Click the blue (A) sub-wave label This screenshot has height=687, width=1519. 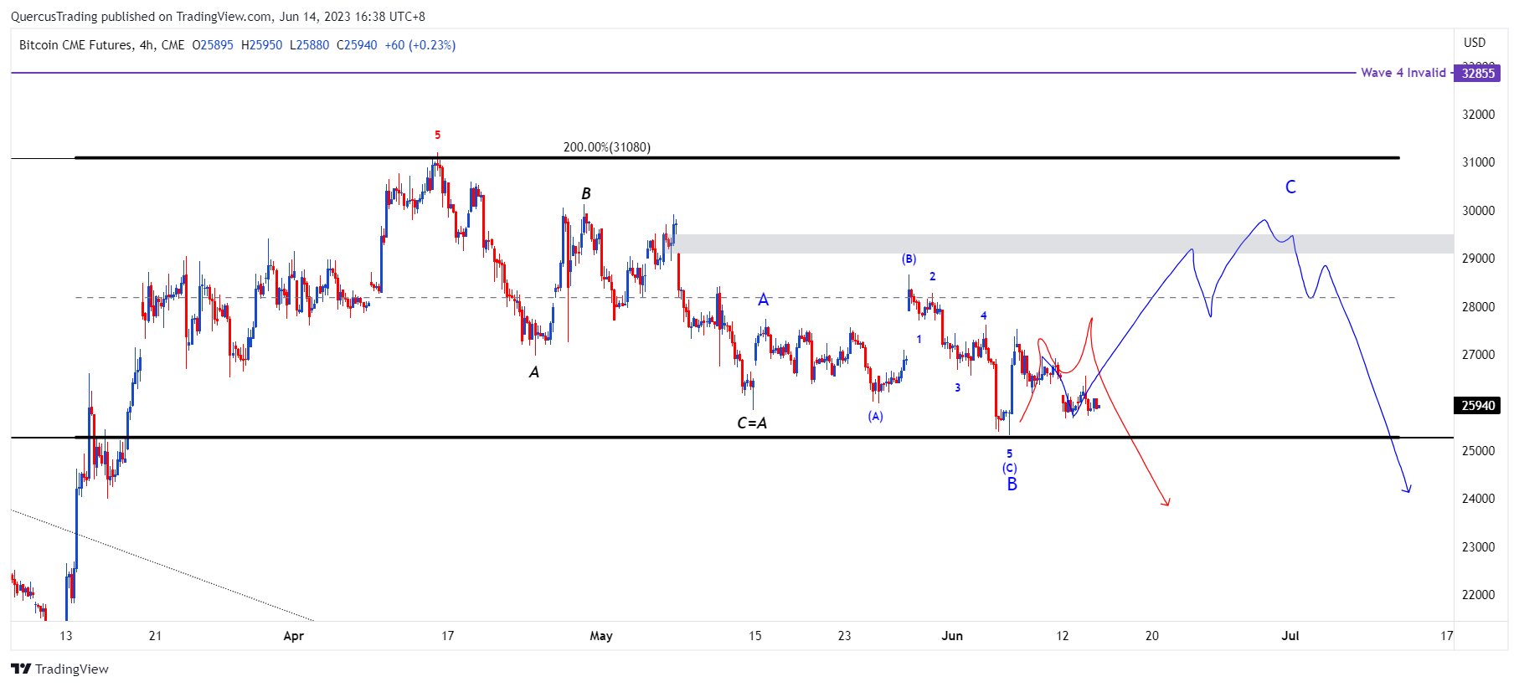(875, 416)
